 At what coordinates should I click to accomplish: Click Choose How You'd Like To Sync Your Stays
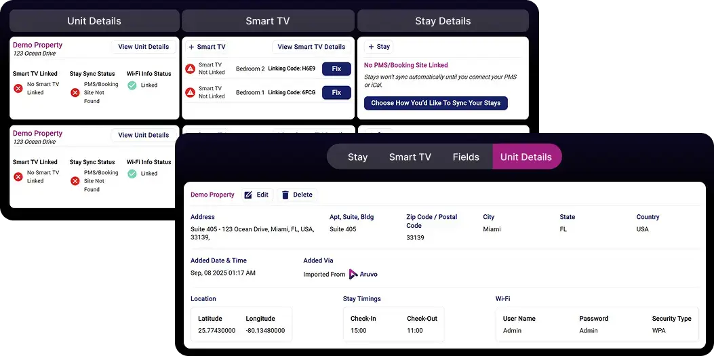click(435, 103)
